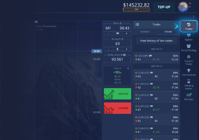Toggle the Strike price switch
The width and height of the screenshot is (199, 140).
coord(125,55)
